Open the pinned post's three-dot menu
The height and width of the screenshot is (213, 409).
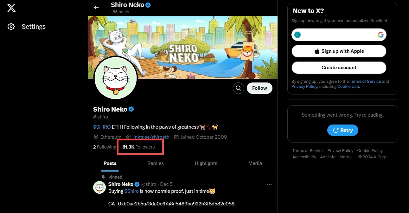coord(269,184)
